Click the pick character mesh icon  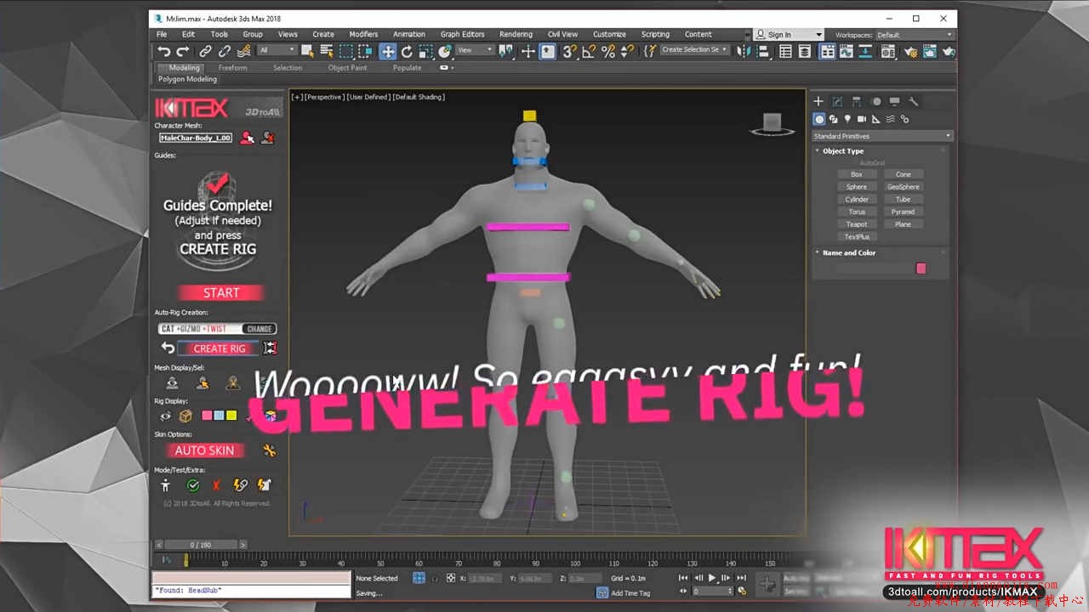click(247, 138)
